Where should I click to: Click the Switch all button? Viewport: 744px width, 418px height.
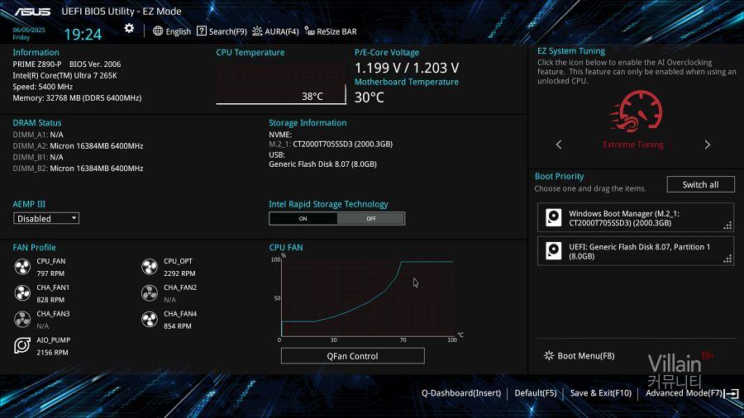[699, 184]
